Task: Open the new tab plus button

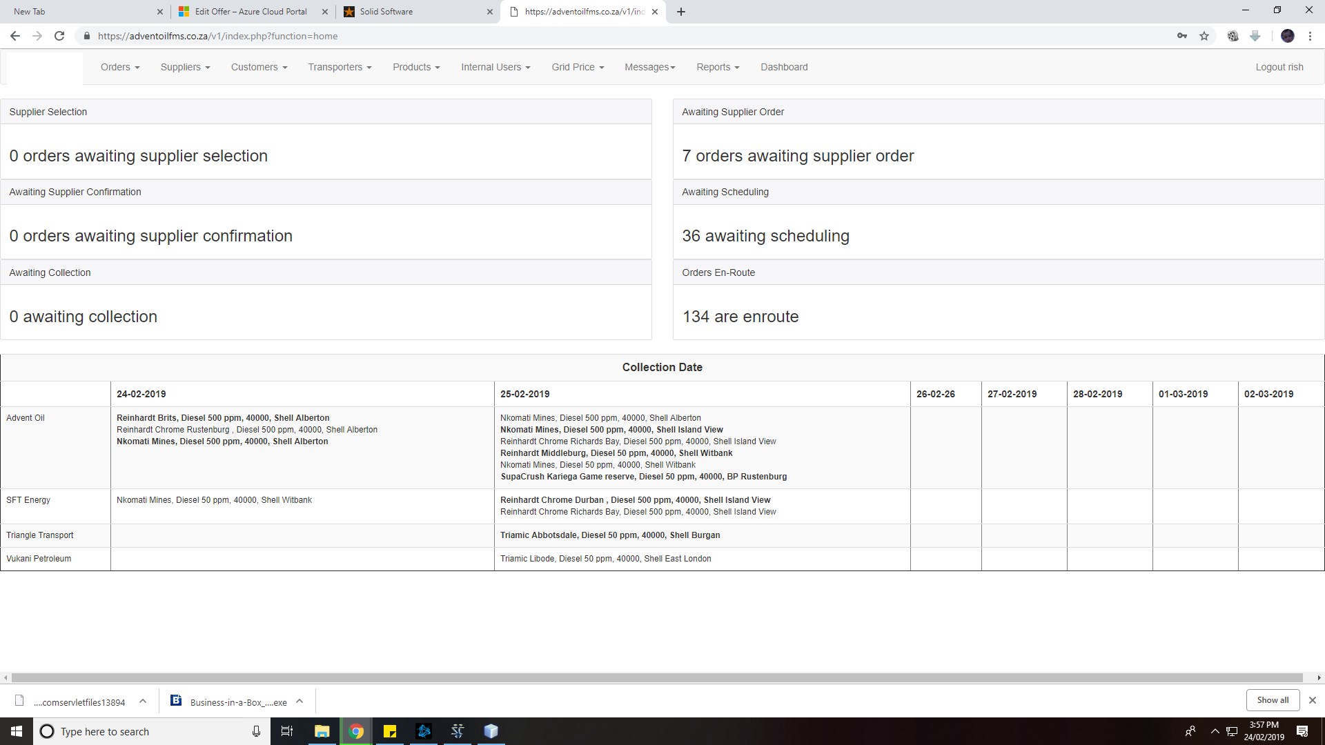Action: pyautogui.click(x=681, y=12)
